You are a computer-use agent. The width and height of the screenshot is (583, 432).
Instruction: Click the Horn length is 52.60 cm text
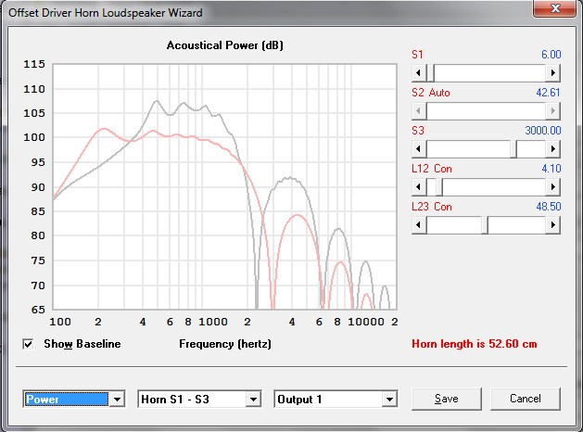(x=474, y=344)
